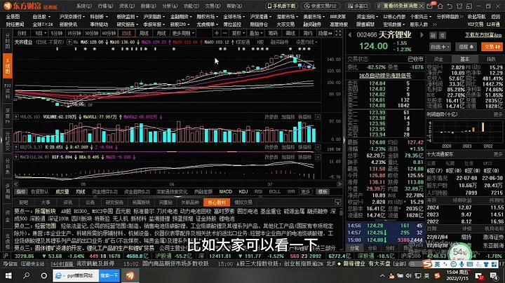The height and width of the screenshot is (283, 505).
Task: Expand the 沪深京排行 dropdown
Action: click(72, 16)
